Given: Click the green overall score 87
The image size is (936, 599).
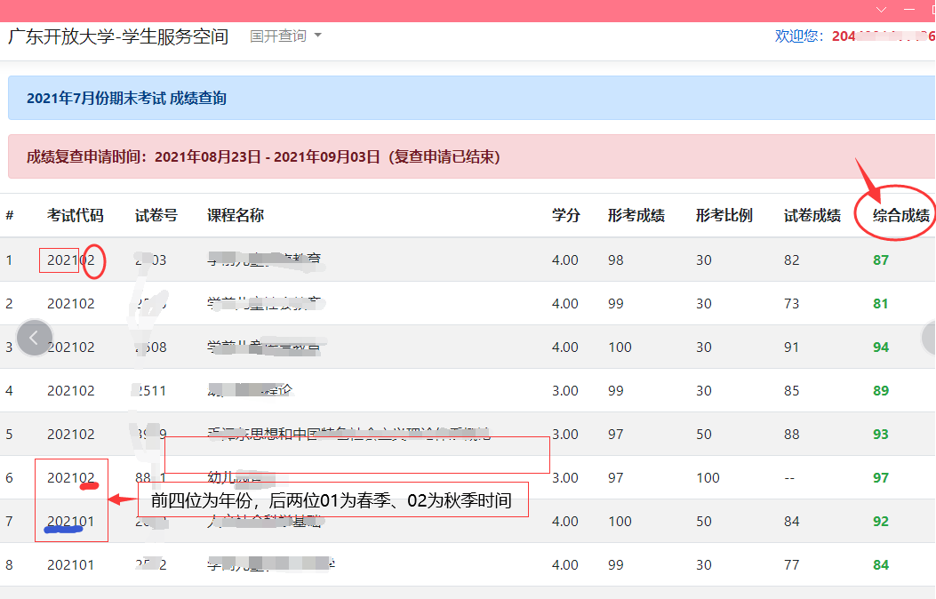Looking at the screenshot, I should [x=880, y=260].
